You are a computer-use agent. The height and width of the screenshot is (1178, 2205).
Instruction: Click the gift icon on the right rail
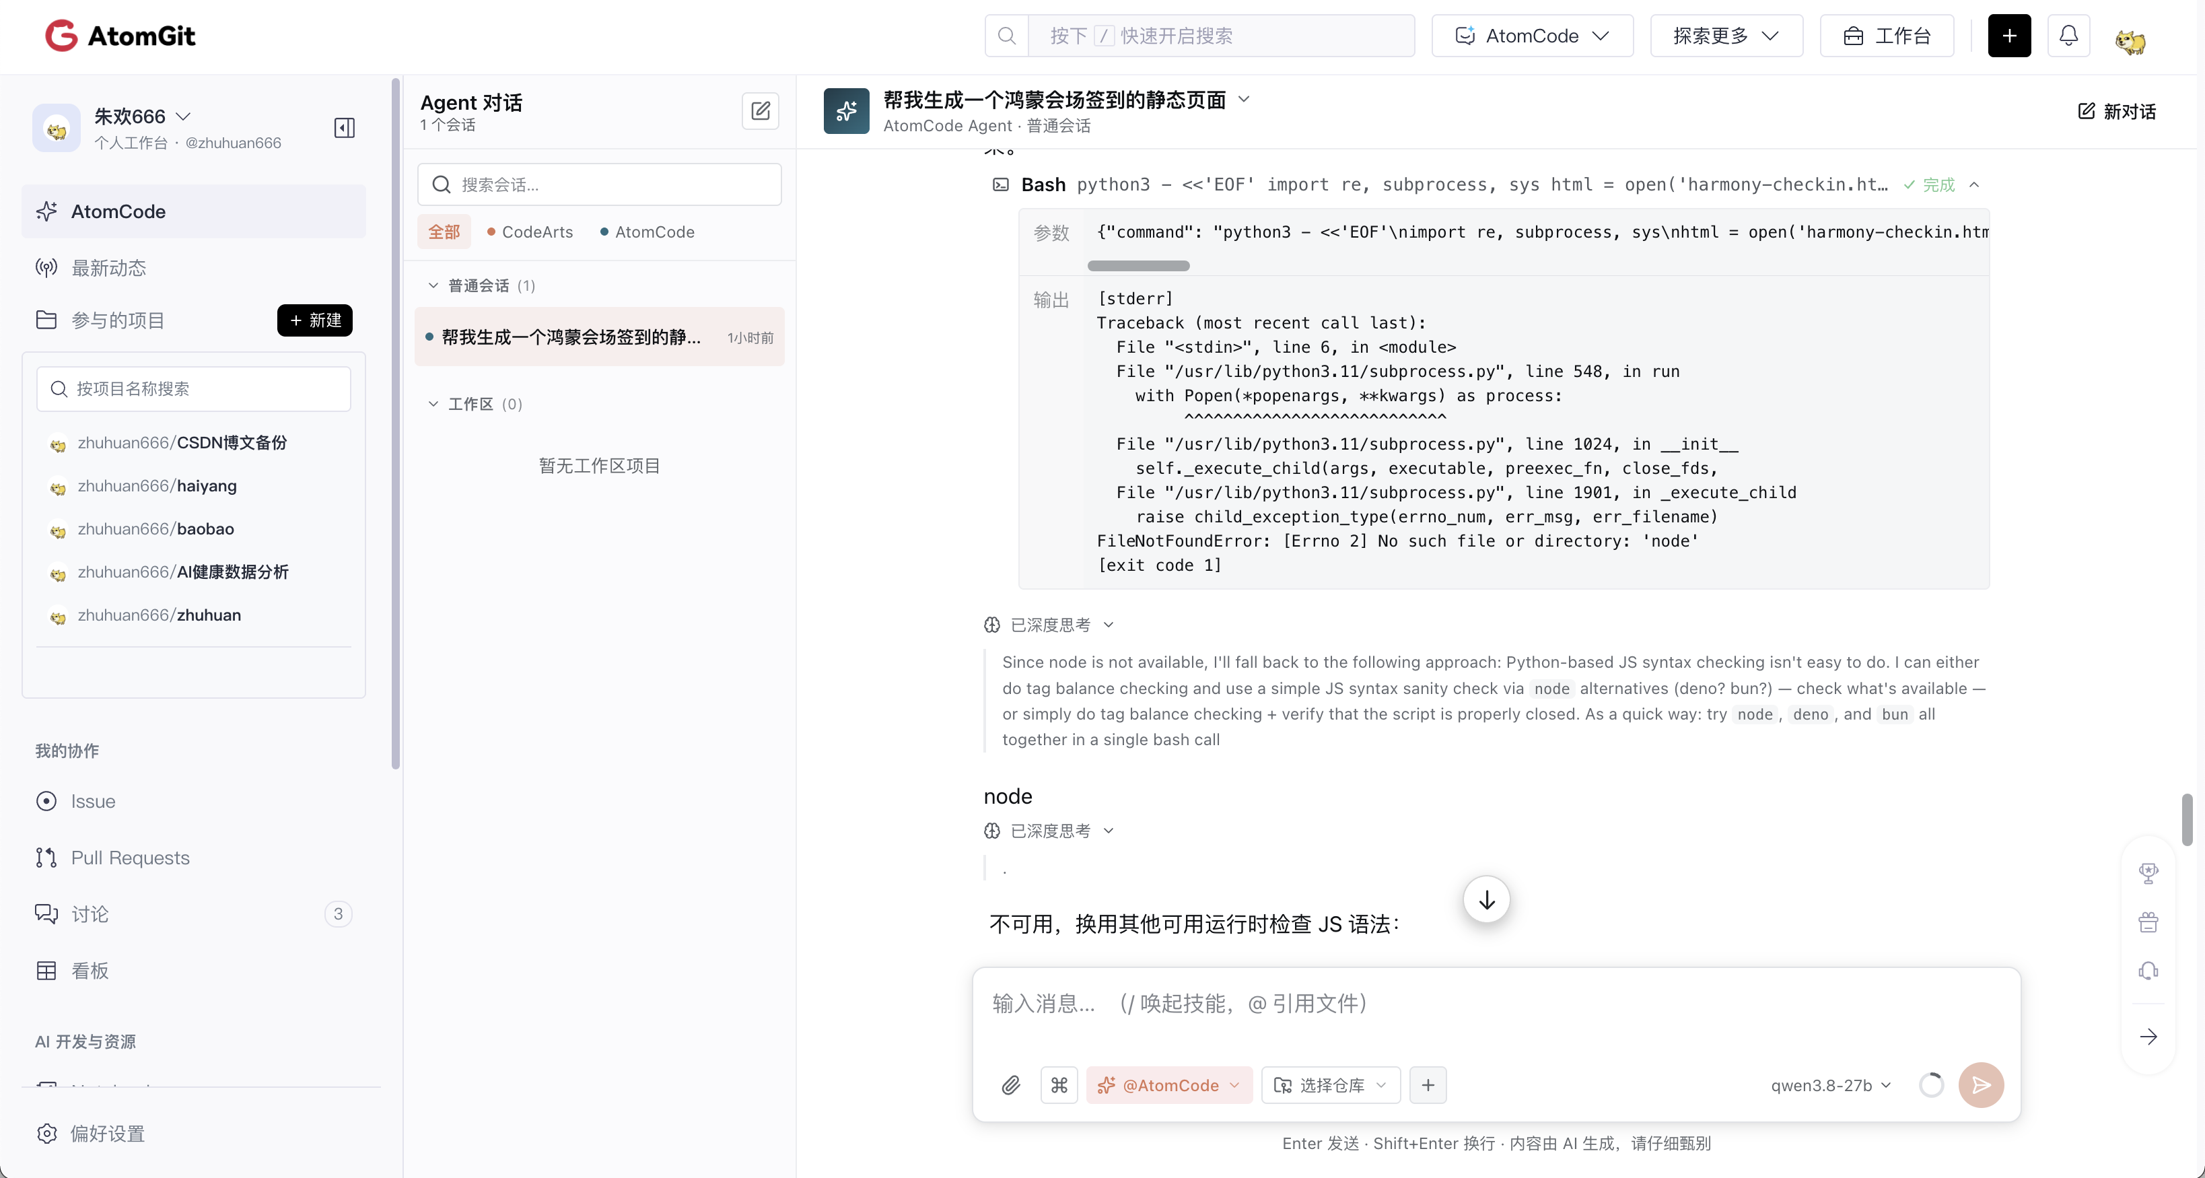tap(2148, 922)
